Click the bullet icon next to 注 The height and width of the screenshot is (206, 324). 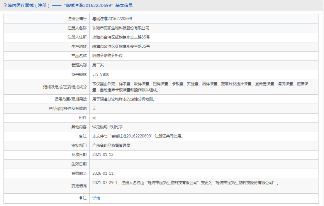click(x=81, y=198)
